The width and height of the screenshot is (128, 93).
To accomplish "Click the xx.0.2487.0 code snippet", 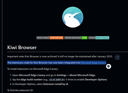I will [57, 80].
